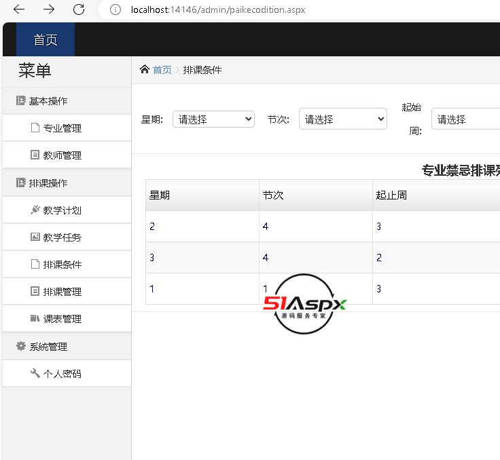Viewport: 500px width, 460px height.
Task: Click the browser back arrow
Action: [x=19, y=9]
